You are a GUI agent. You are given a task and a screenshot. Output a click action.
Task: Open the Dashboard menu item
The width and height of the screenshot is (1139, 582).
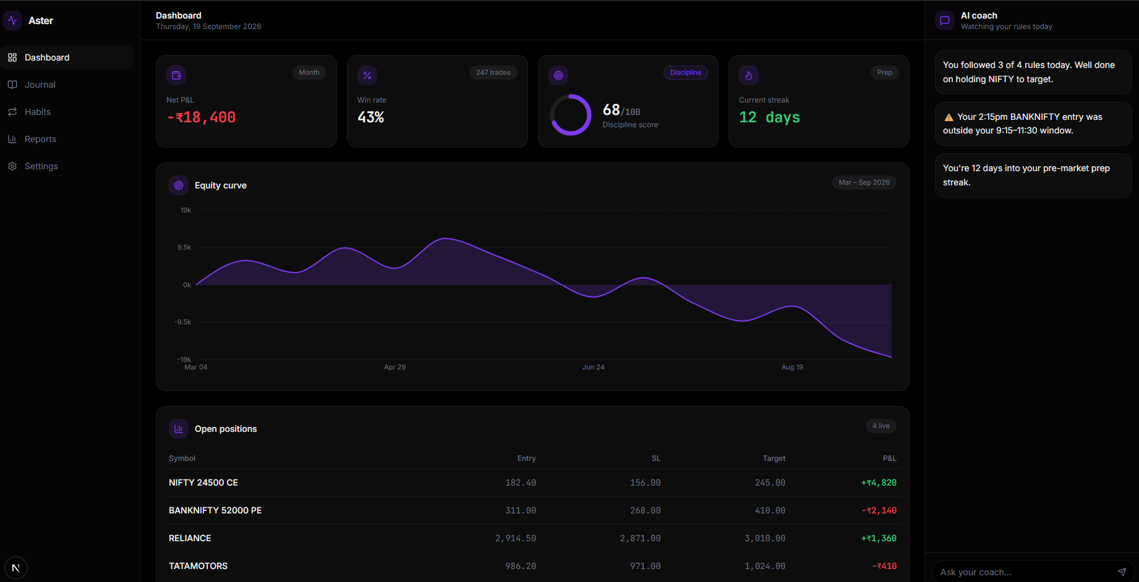click(x=67, y=57)
